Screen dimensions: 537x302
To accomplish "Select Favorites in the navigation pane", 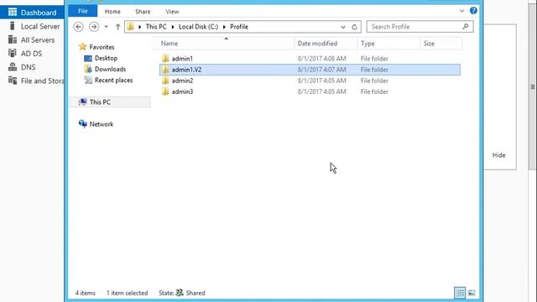I will coord(102,47).
